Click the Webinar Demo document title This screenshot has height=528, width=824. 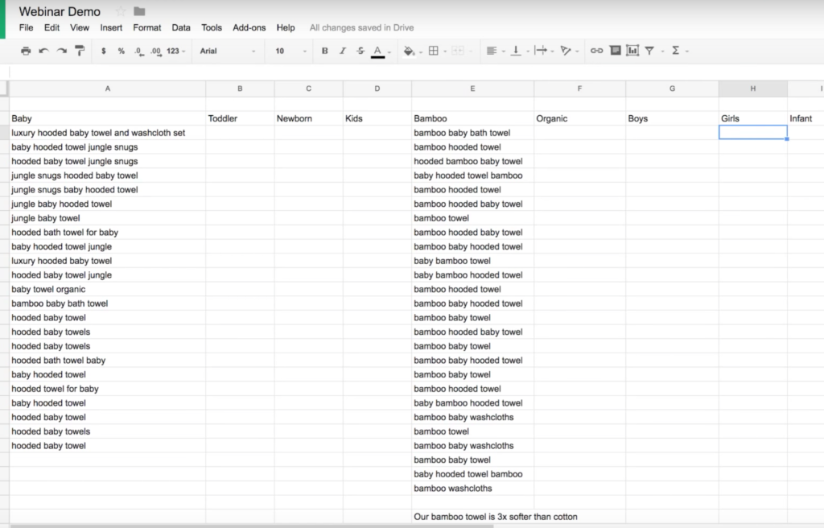pyautogui.click(x=60, y=11)
